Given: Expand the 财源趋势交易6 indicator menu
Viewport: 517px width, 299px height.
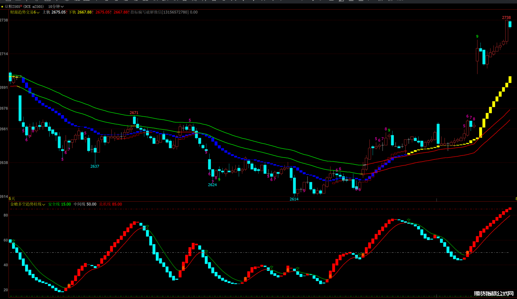Looking at the screenshot, I should coord(25,12).
